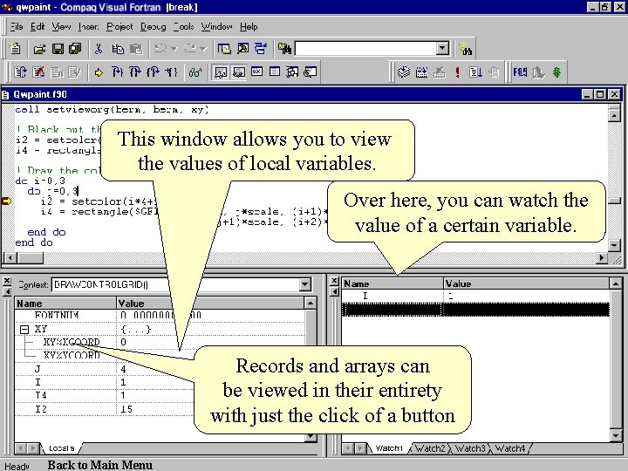Open QuickWatch with the glasses icon
Viewport: 628px width, 471px height.
coord(195,72)
